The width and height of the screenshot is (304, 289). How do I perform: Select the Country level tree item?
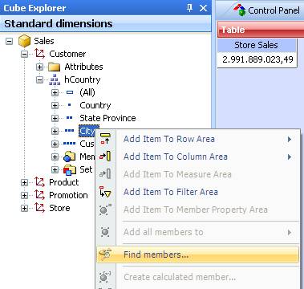point(95,105)
